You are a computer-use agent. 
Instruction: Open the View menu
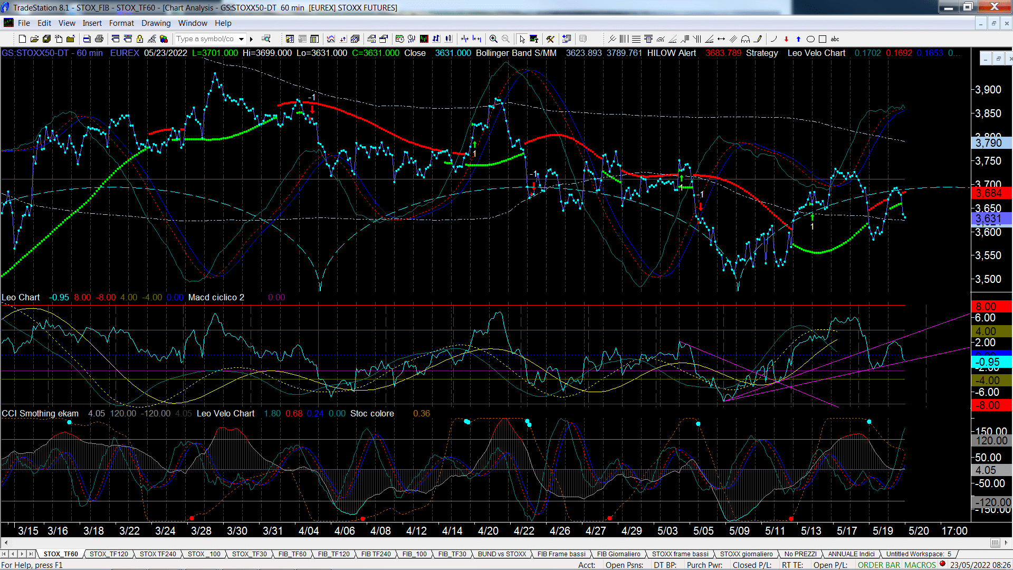[67, 23]
